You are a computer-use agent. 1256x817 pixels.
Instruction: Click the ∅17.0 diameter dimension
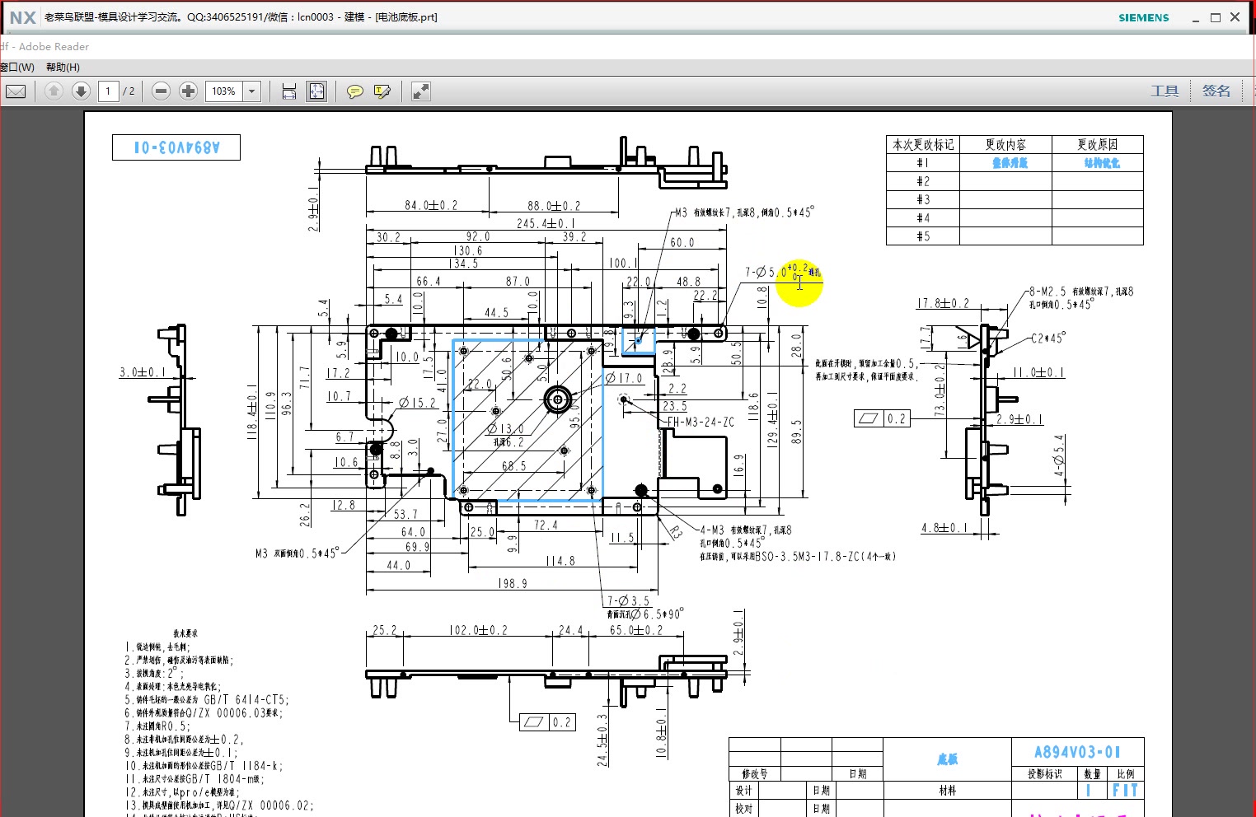click(x=624, y=378)
